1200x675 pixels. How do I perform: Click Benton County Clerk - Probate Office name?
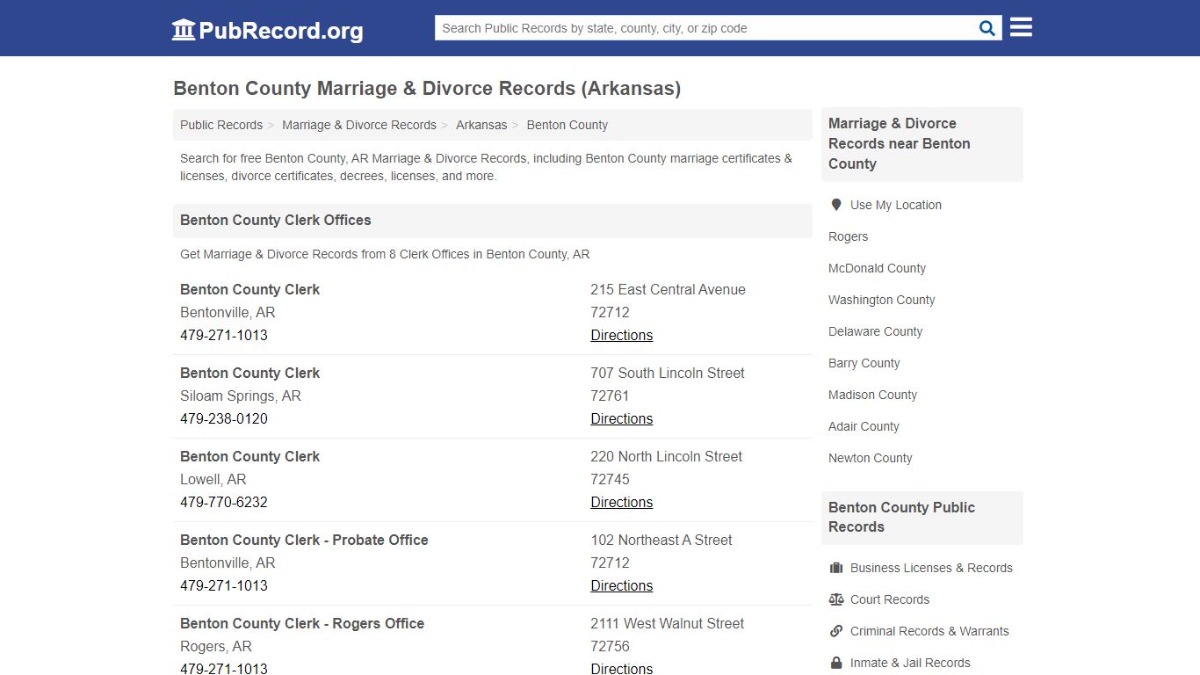(x=304, y=540)
